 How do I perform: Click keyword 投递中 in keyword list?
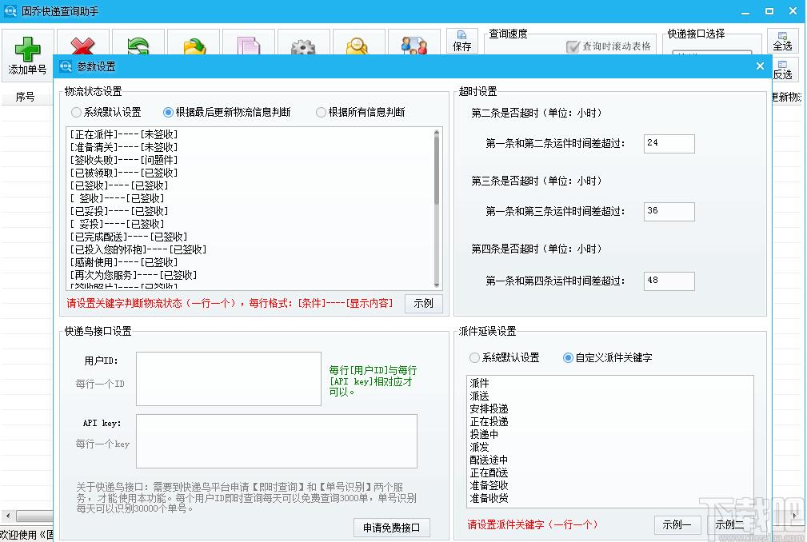pyautogui.click(x=484, y=434)
